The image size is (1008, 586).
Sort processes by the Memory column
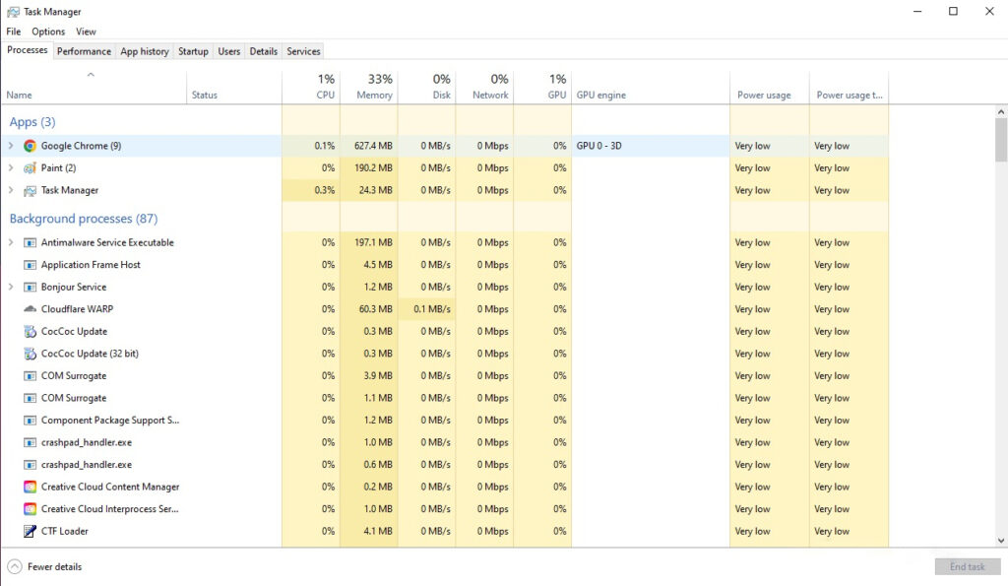coord(372,87)
